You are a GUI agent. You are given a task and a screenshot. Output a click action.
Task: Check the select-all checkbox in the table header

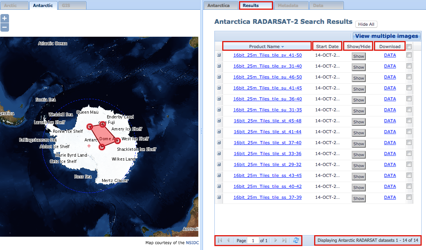(409, 46)
